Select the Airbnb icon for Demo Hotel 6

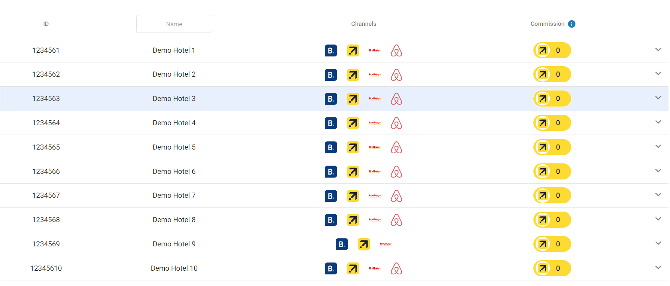(x=396, y=172)
